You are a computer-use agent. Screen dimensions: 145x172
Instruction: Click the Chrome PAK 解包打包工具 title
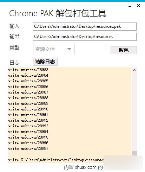(x=58, y=13)
